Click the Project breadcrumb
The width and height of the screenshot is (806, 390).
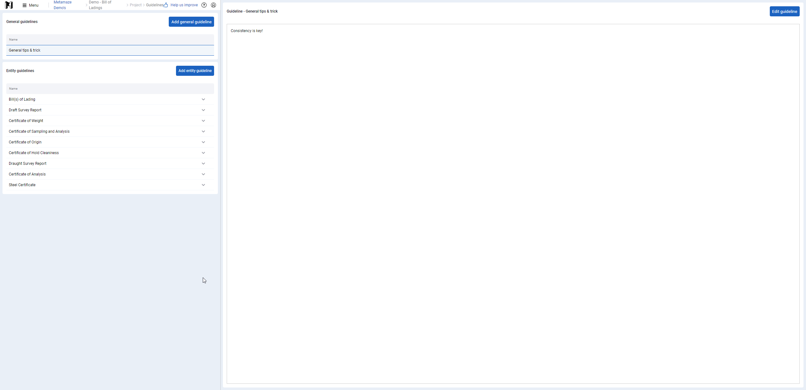(136, 5)
